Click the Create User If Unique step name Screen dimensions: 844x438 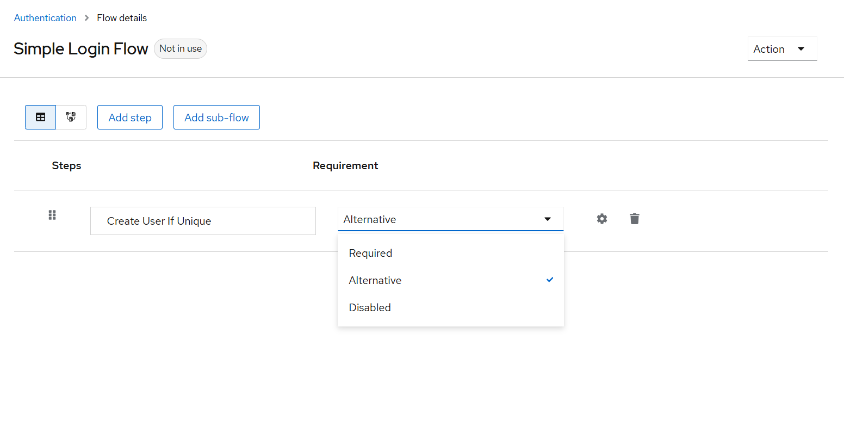(x=159, y=221)
